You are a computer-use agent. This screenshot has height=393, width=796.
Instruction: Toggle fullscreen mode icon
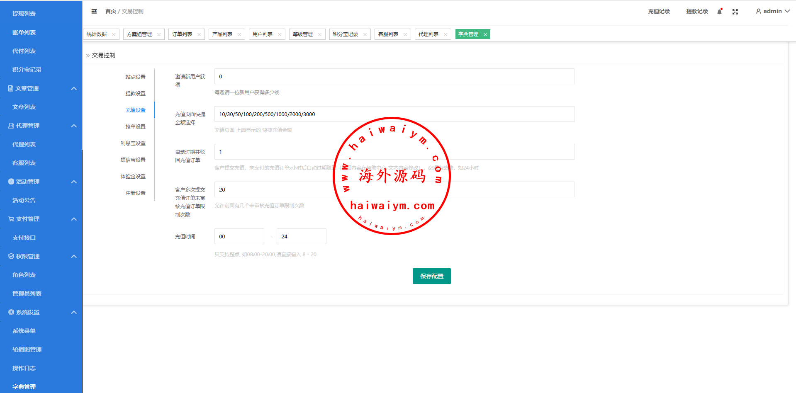pos(735,12)
